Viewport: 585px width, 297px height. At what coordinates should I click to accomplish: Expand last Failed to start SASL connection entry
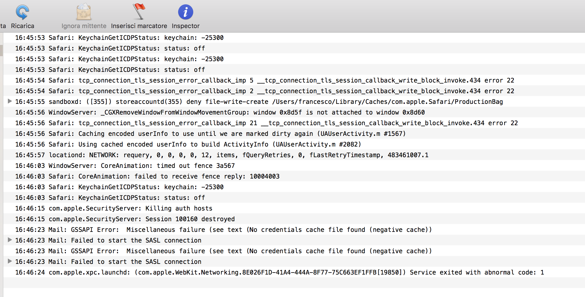coord(10,261)
